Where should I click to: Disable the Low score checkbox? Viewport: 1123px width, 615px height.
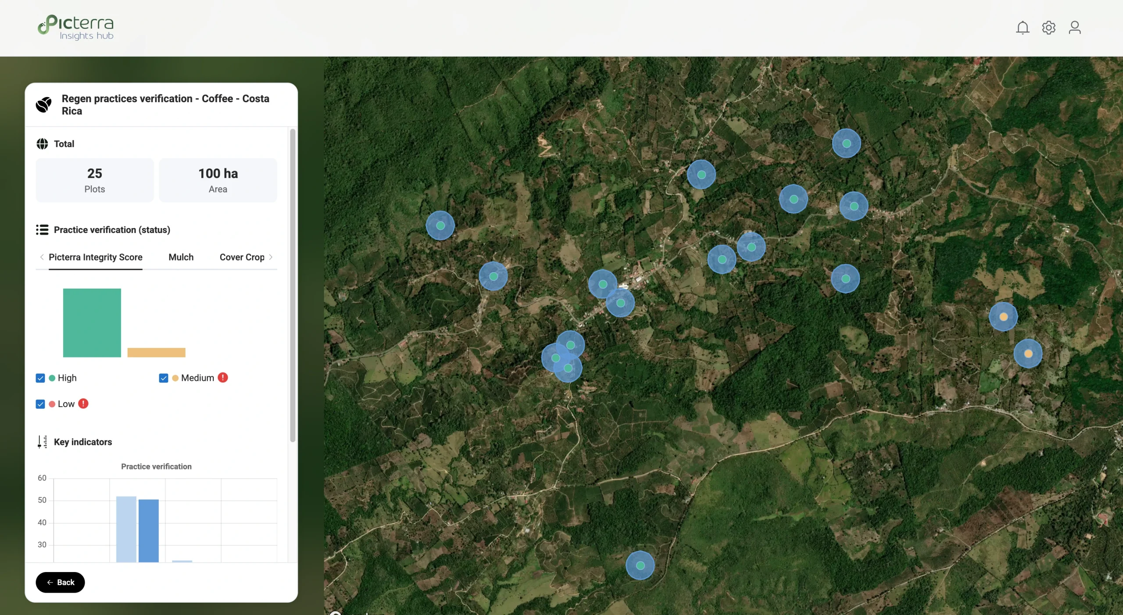pyautogui.click(x=40, y=404)
